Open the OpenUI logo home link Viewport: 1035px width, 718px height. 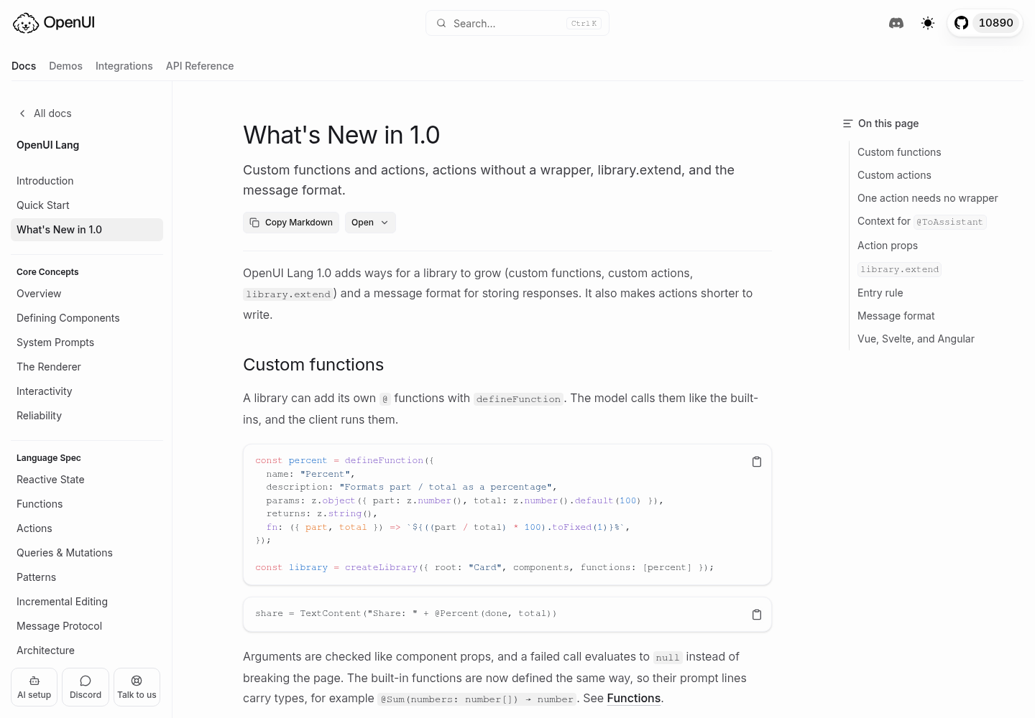[54, 23]
